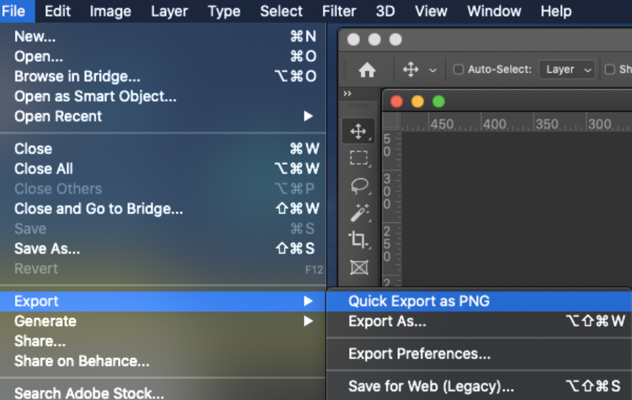Select Export As... from submenu
The width and height of the screenshot is (632, 400).
[x=479, y=321]
